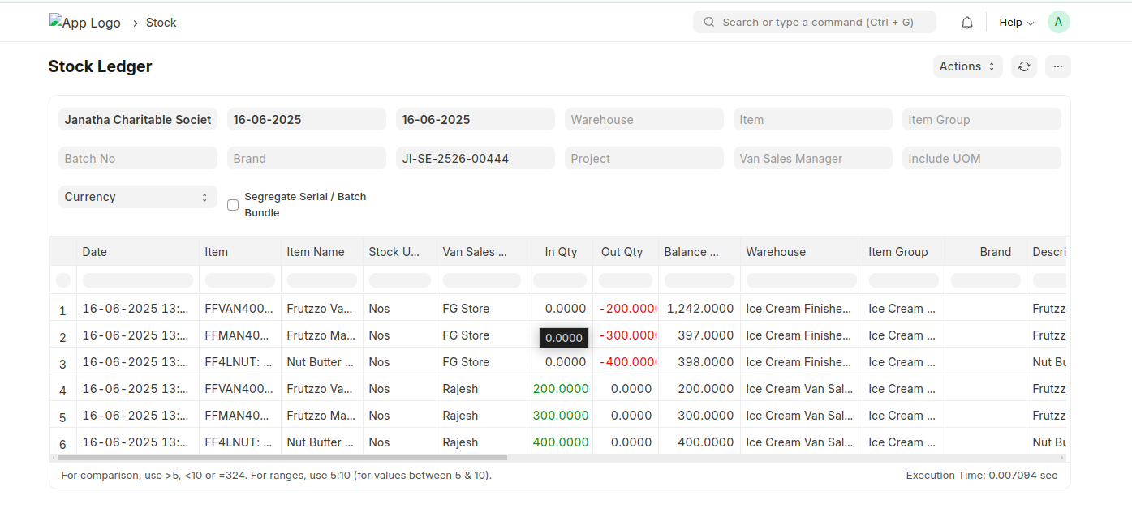
Task: Open the Currency select dropdown
Action: 137,197
